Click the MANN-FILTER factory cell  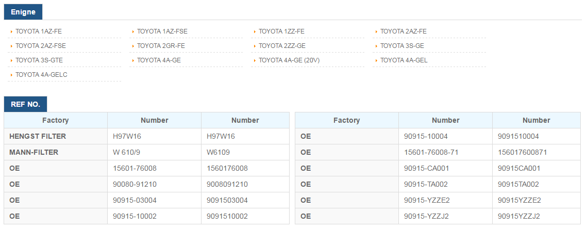coord(56,153)
